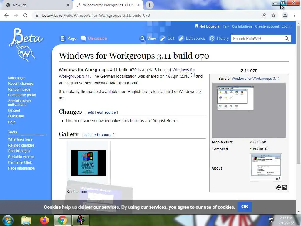This screenshot has width=301, height=226.
Task: Open the Contributions link
Action: [x=242, y=26]
